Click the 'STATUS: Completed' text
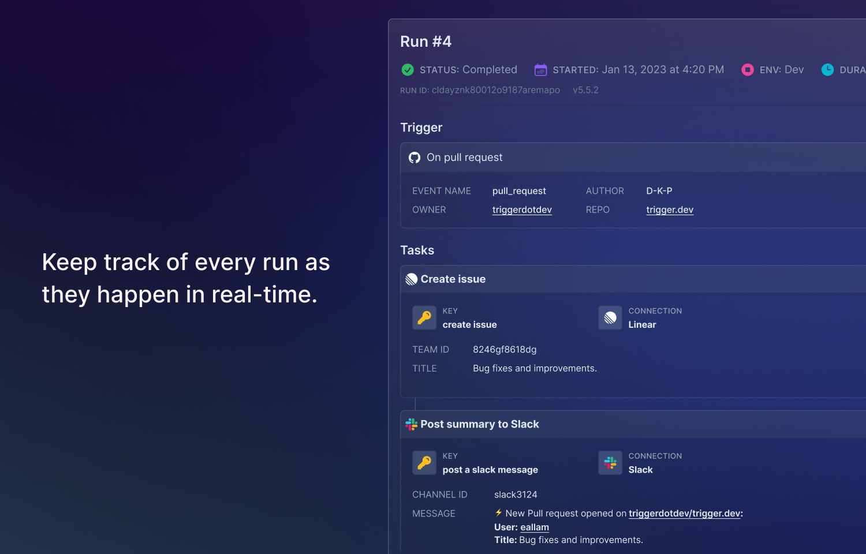 click(x=468, y=70)
